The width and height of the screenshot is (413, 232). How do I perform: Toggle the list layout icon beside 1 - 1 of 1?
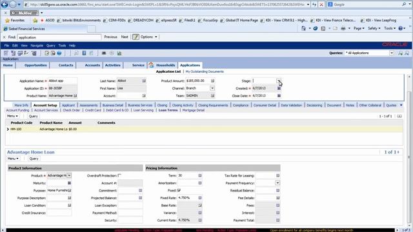(x=399, y=116)
